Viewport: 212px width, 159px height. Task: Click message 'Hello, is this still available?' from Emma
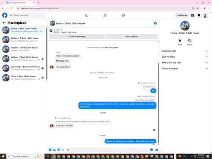(x=68, y=56)
